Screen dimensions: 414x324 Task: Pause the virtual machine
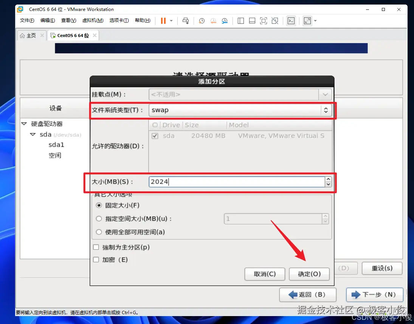pos(163,20)
